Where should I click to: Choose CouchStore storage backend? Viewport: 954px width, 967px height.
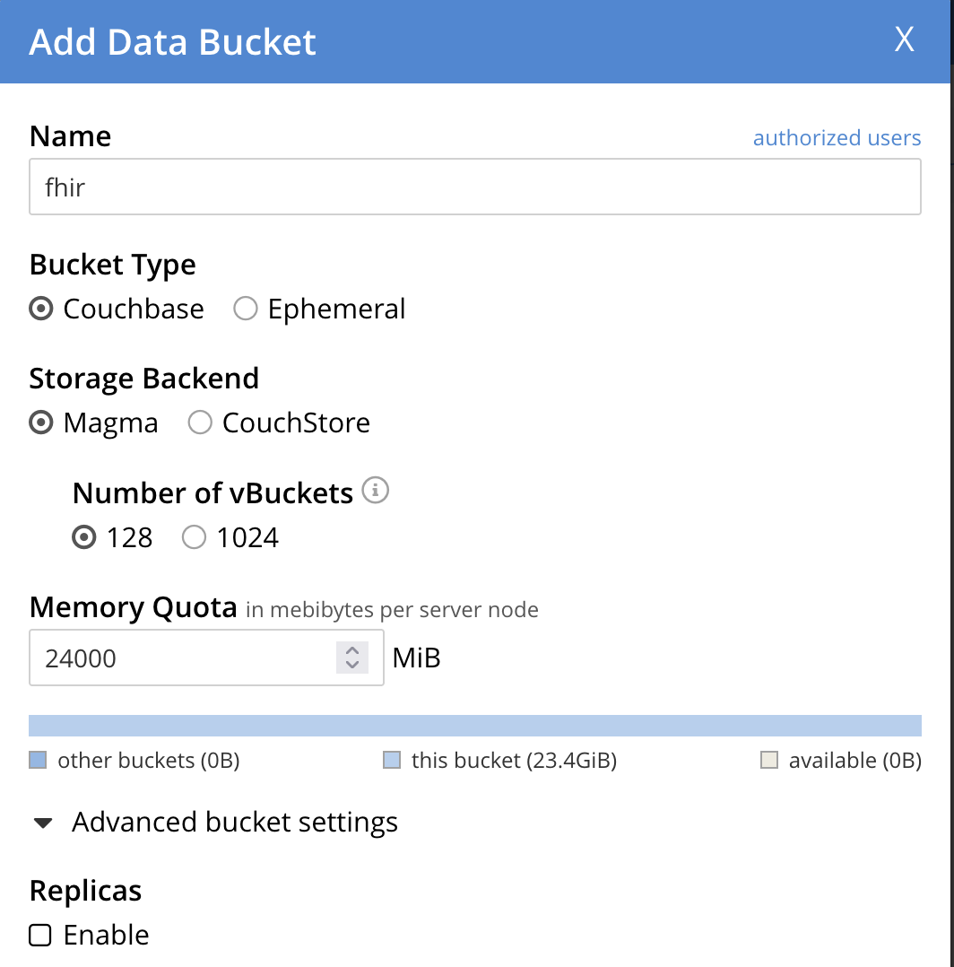click(x=200, y=423)
